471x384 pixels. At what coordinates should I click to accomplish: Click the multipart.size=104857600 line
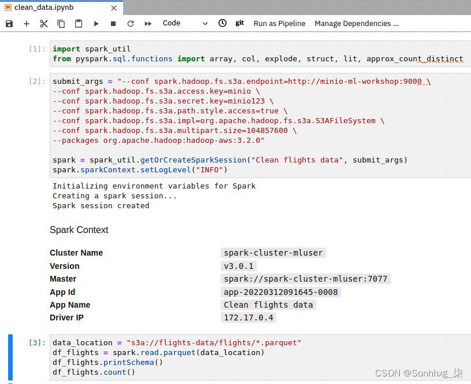(x=175, y=131)
